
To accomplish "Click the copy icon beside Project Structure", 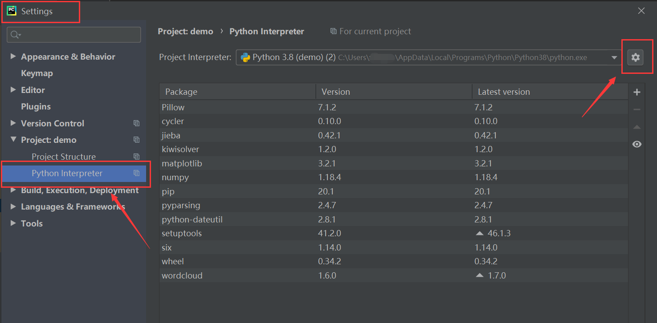I will [137, 157].
